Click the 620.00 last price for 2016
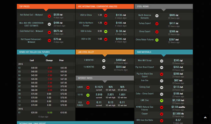 (x=34, y=113)
